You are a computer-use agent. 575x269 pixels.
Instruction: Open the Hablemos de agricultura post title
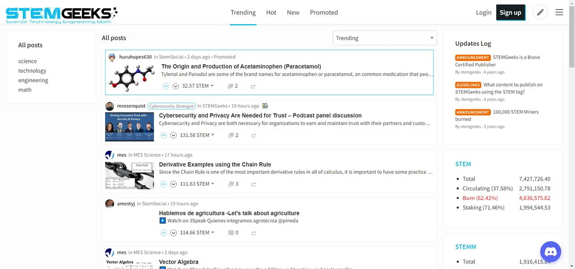(x=229, y=213)
